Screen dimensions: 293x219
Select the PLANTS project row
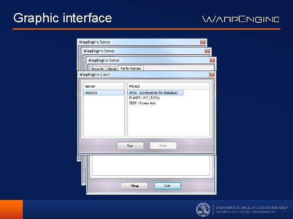[144, 98]
